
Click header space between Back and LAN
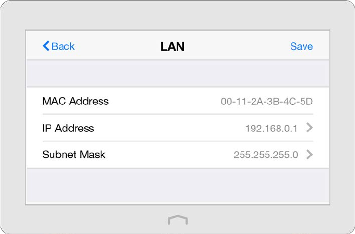pyautogui.click(x=117, y=46)
